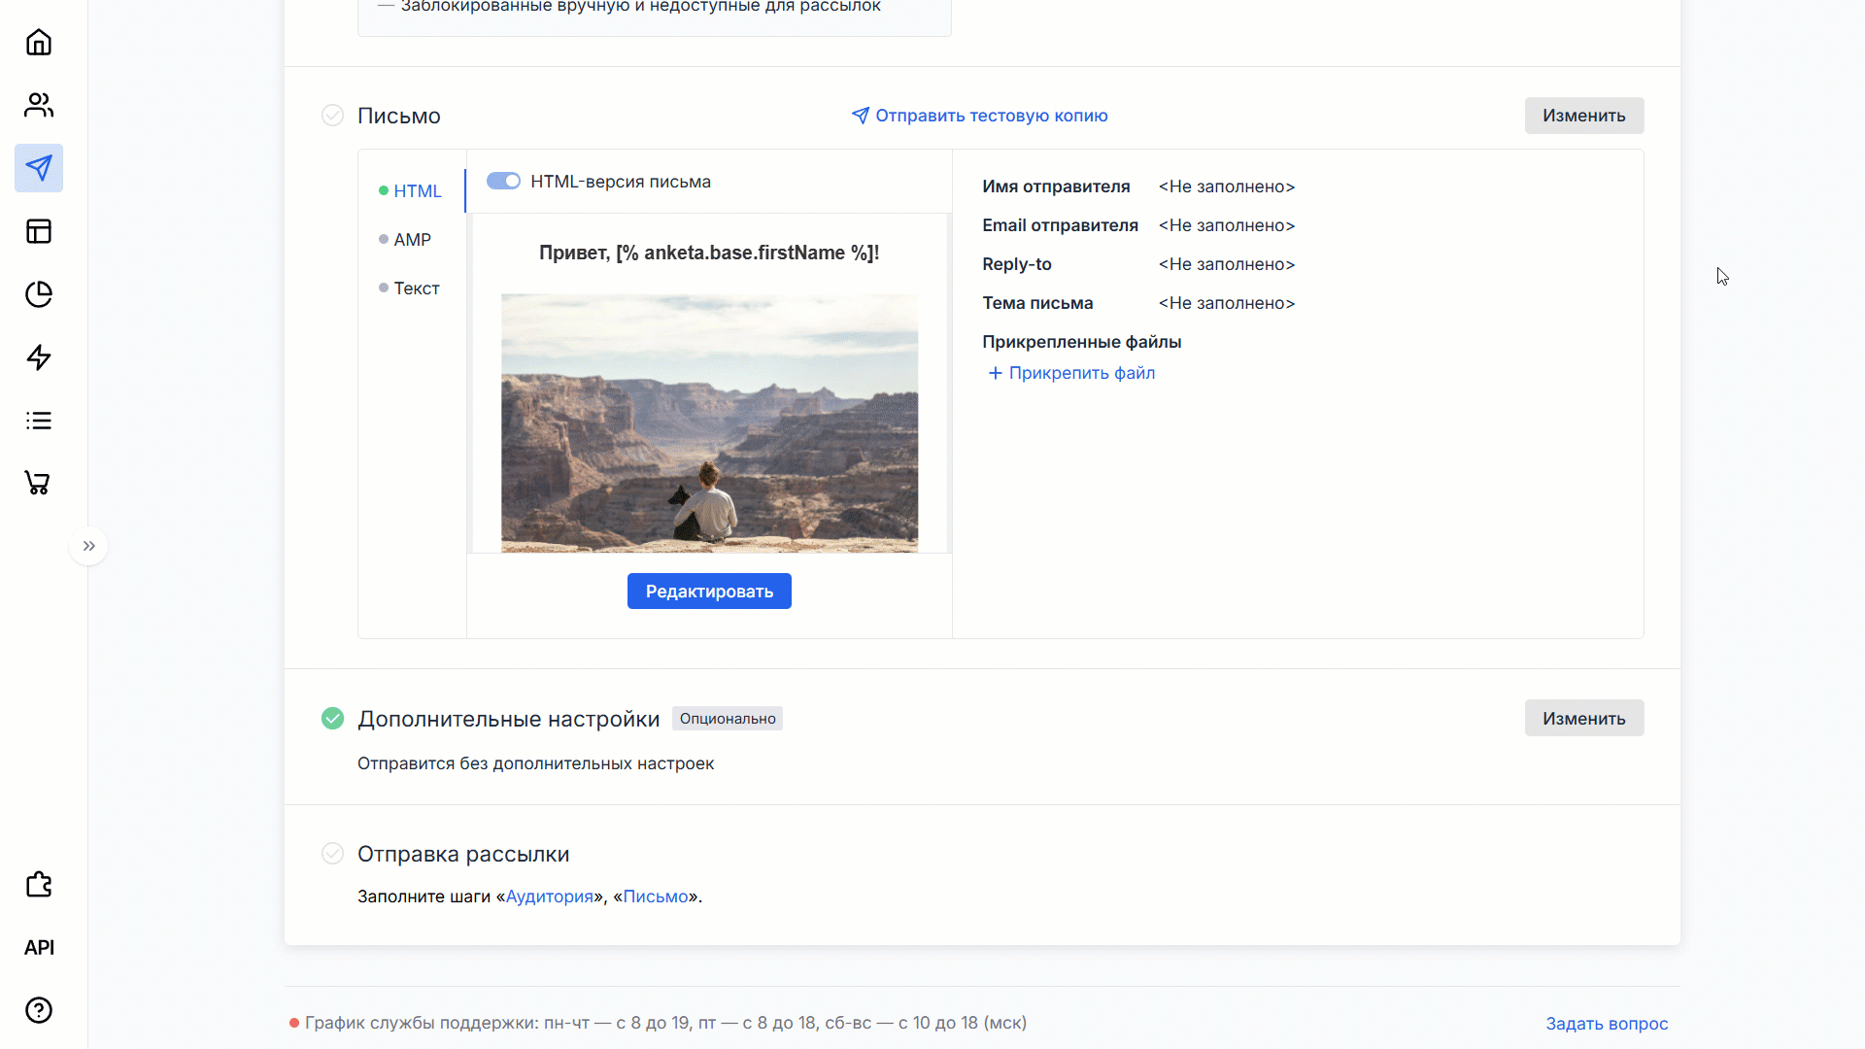
Task: Click the Редактировать button
Action: pos(709,591)
